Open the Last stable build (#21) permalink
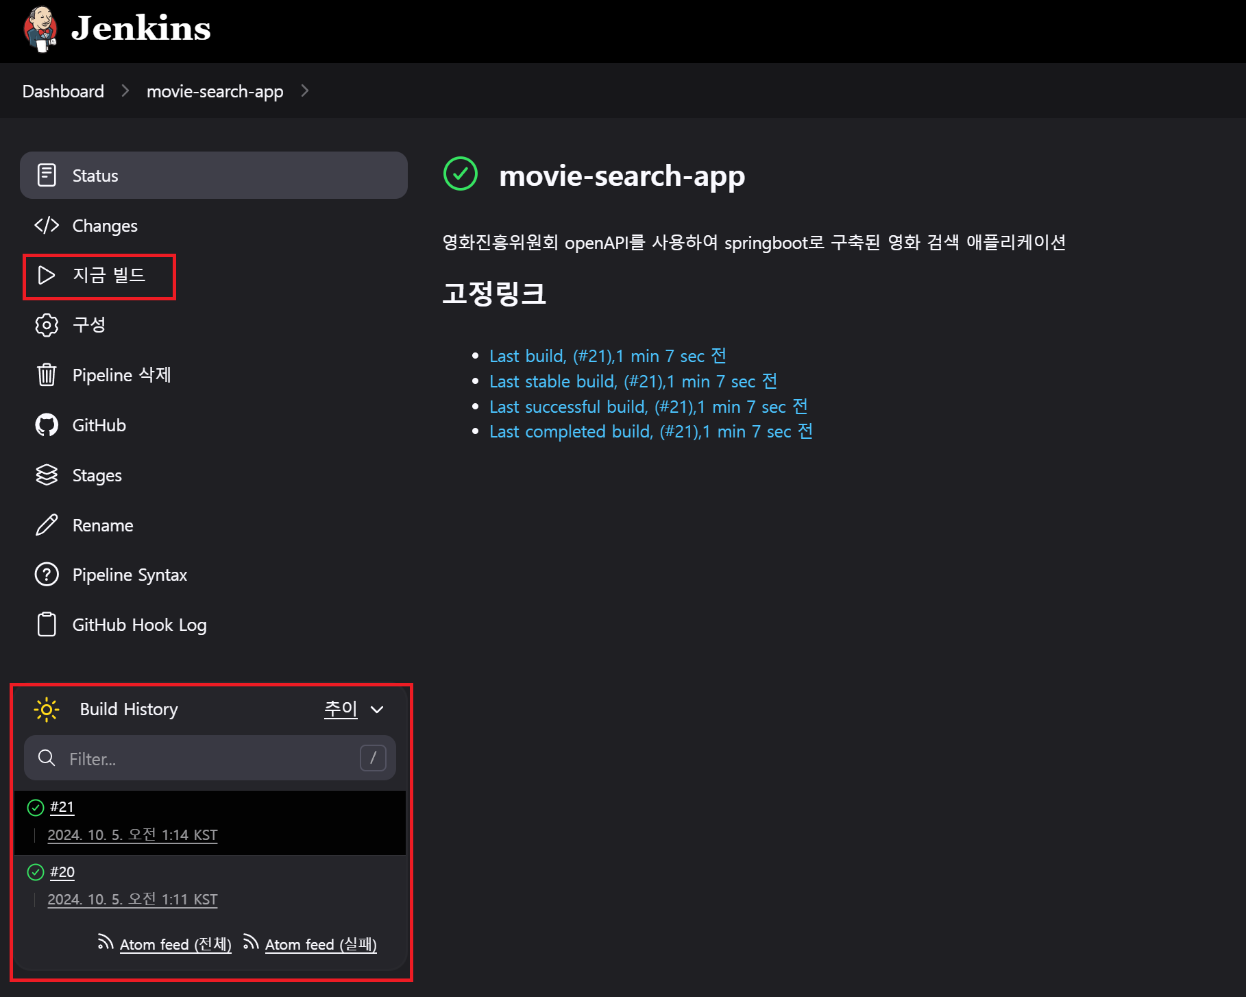Image resolution: width=1246 pixels, height=997 pixels. click(633, 381)
